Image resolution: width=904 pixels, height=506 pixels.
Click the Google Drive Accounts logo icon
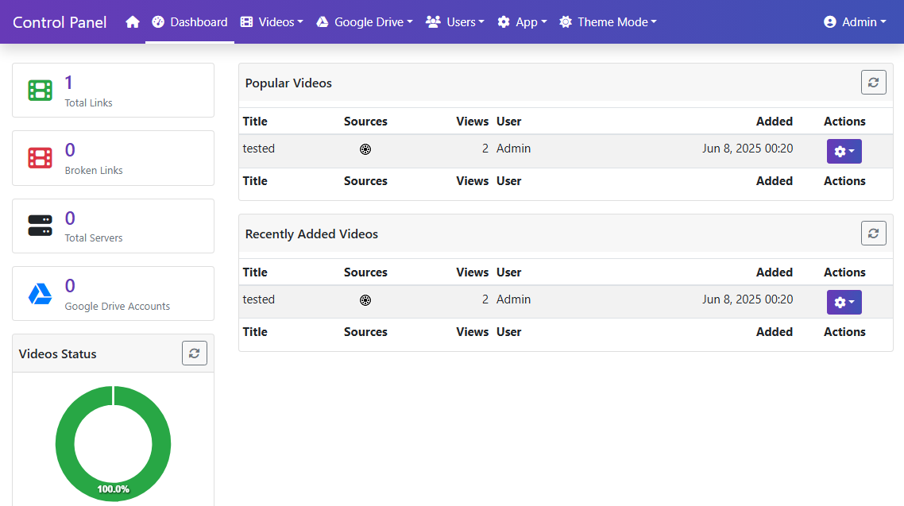tap(40, 294)
